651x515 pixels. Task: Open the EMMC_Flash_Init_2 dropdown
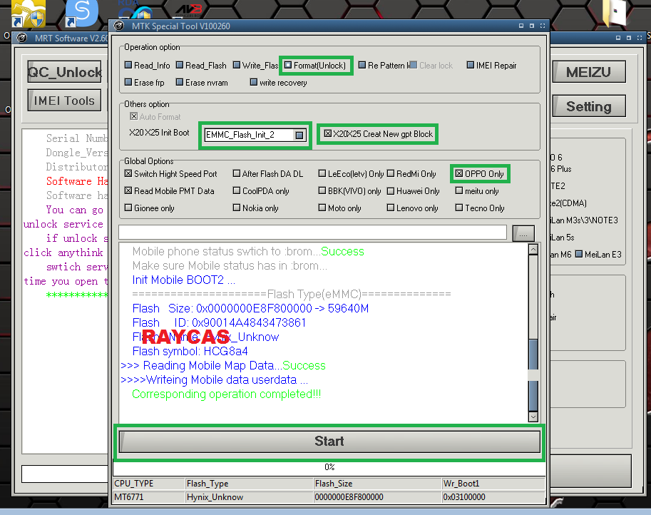[x=299, y=135]
